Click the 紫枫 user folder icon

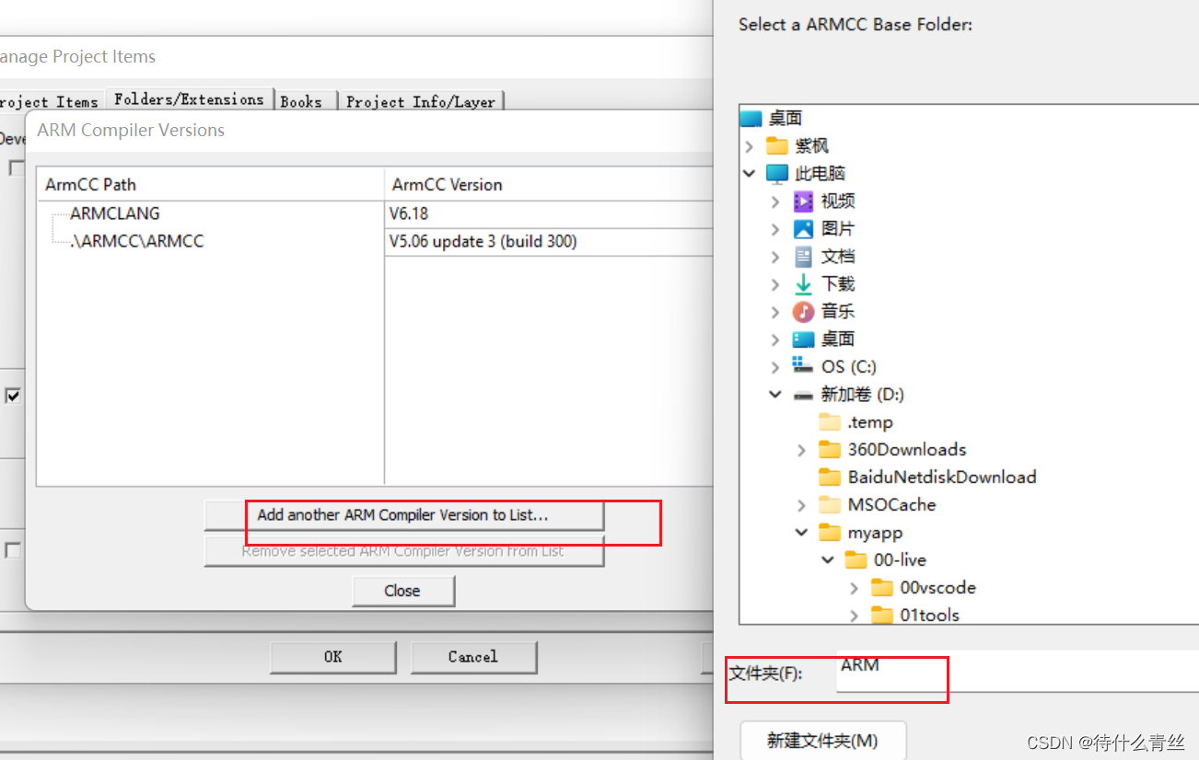click(778, 145)
